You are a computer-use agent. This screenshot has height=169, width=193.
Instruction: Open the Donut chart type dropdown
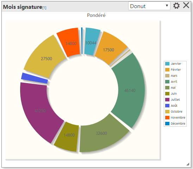pyautogui.click(x=149, y=6)
